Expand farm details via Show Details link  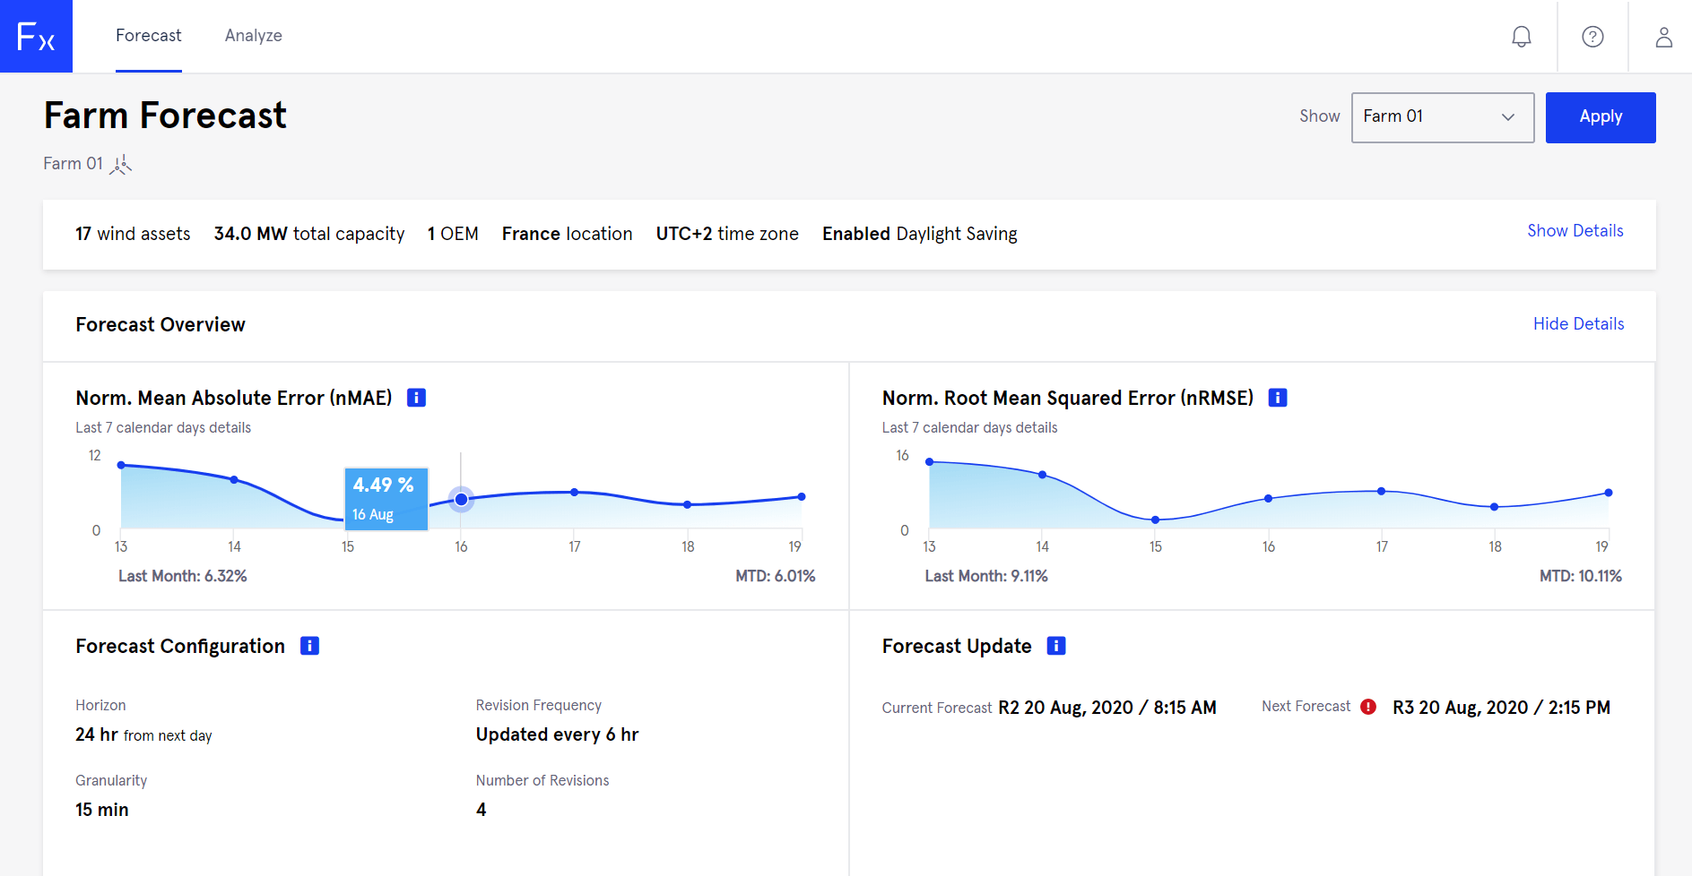click(1575, 230)
